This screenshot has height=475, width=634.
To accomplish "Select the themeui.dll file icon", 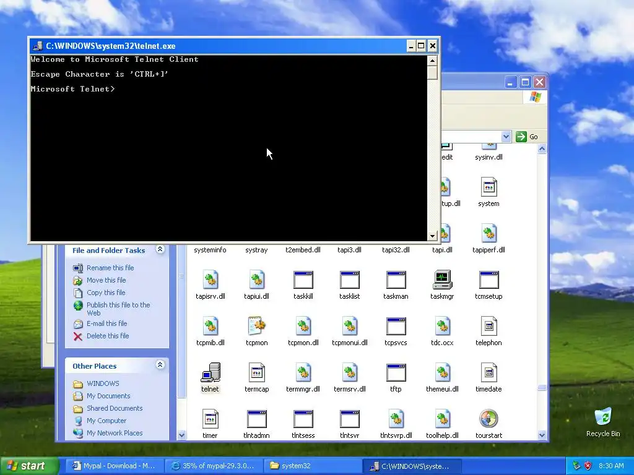I will tap(442, 372).
